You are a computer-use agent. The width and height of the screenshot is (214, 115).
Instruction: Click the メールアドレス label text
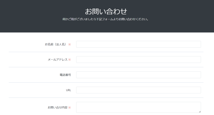58,60
